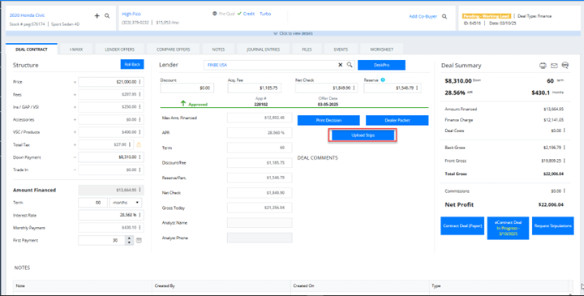Viewport: 584px width, 296px height.
Task: Open the Front Gross options menu
Action: coord(565,161)
